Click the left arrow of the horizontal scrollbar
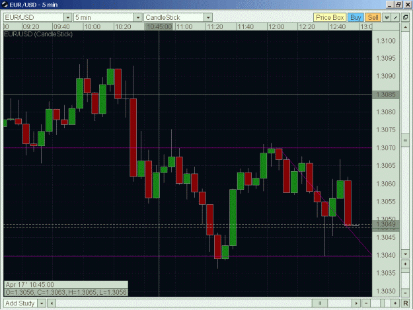The width and height of the screenshot is (413, 310). [x=52, y=303]
